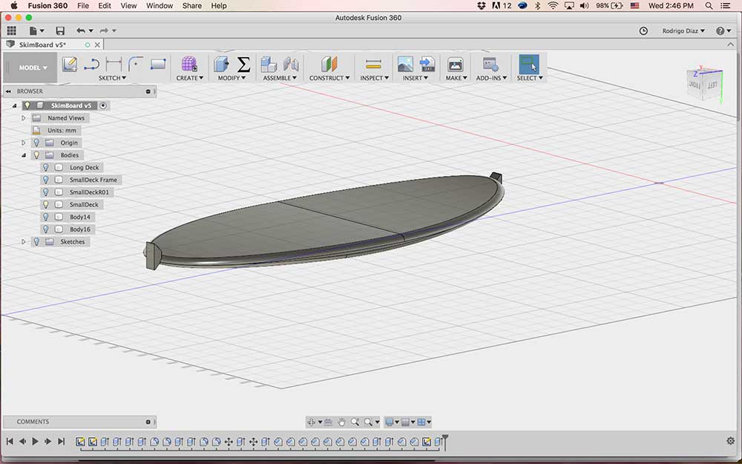Toggle visibility of SmallDeck body
742x464 pixels.
(x=45, y=205)
